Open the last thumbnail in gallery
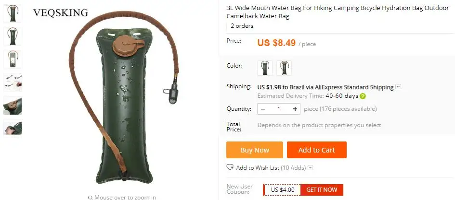The image size is (455, 200). point(13,129)
